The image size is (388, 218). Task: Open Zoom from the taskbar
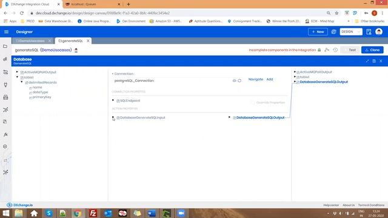point(181,213)
